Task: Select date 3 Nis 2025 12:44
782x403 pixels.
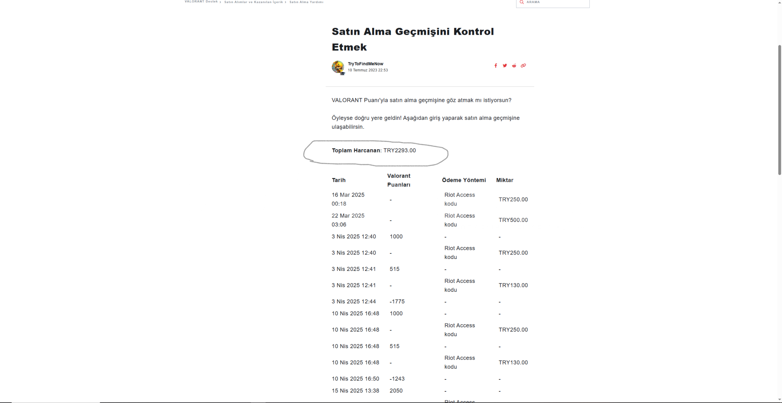Action: point(354,302)
